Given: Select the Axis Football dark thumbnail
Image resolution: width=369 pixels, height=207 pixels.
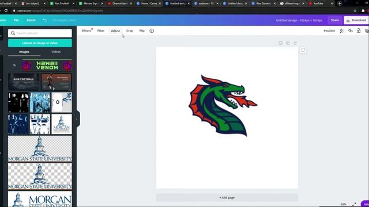Looking at the screenshot, I should (x=24, y=82).
